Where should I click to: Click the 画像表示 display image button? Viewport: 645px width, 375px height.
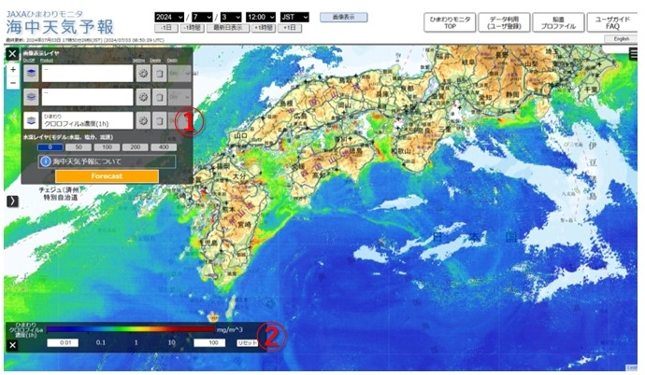point(344,17)
